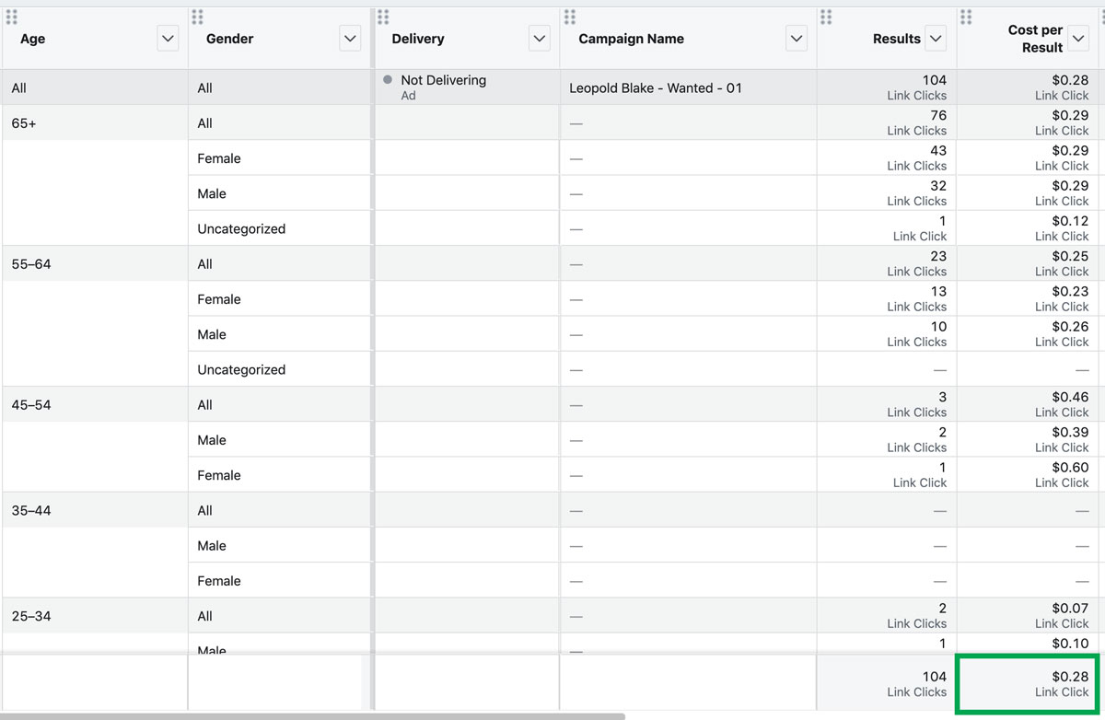Open the Gender column dropdown
1105x720 pixels.
coord(350,39)
